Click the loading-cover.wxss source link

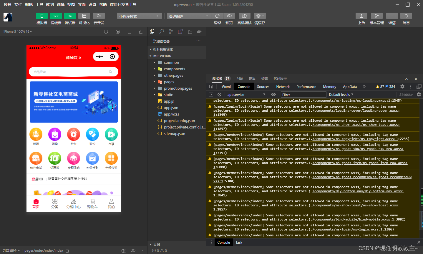[x=356, y=111]
